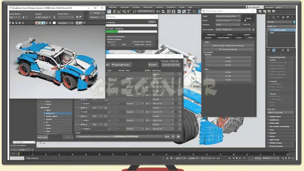This screenshot has width=304, height=171.
Task: Switch to the Archive tab
Action: (x=230, y=35)
